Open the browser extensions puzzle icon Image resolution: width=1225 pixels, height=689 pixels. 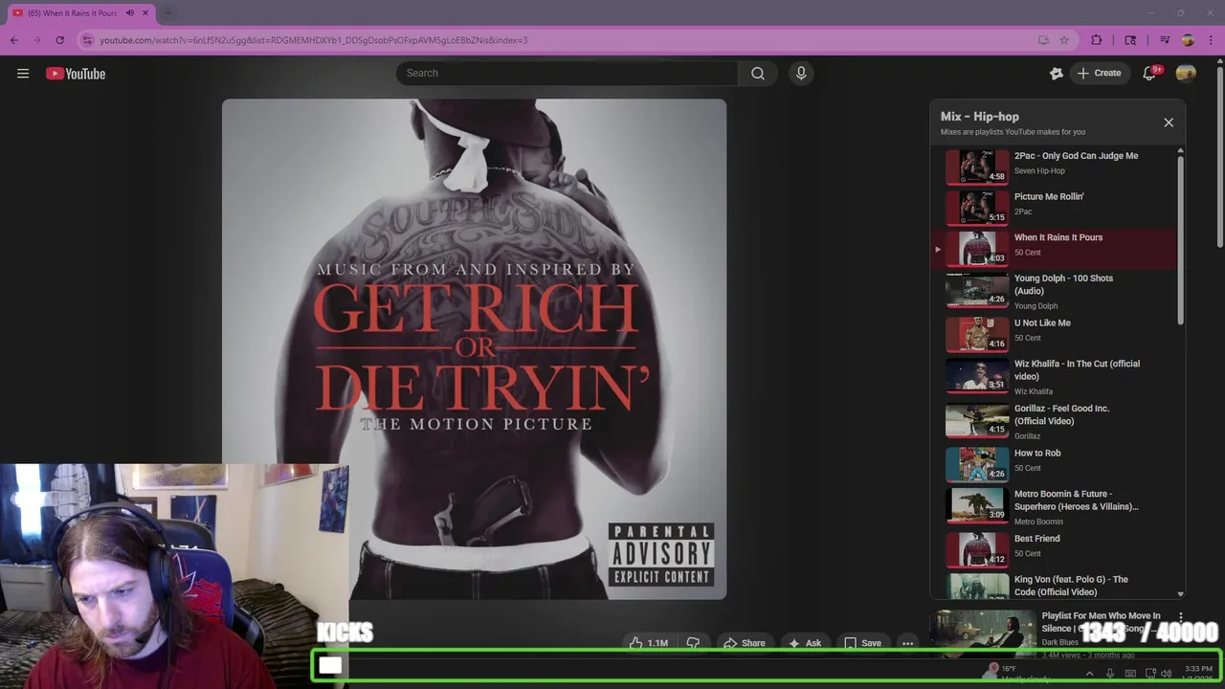pos(1097,40)
